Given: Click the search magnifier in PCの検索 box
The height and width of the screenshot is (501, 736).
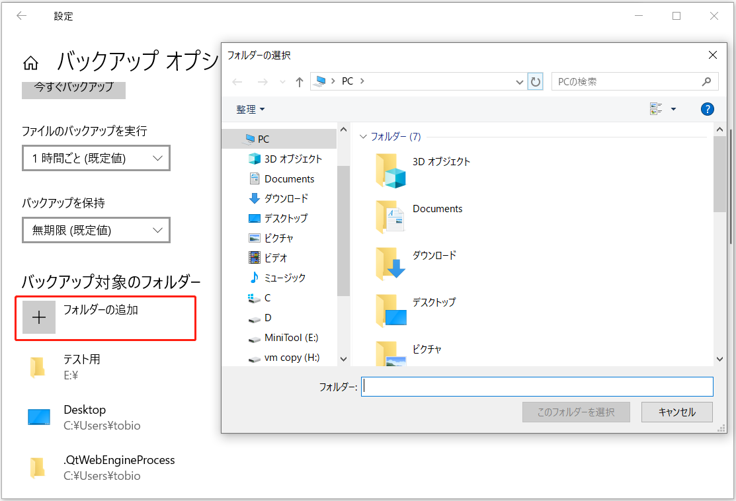Looking at the screenshot, I should tap(707, 81).
